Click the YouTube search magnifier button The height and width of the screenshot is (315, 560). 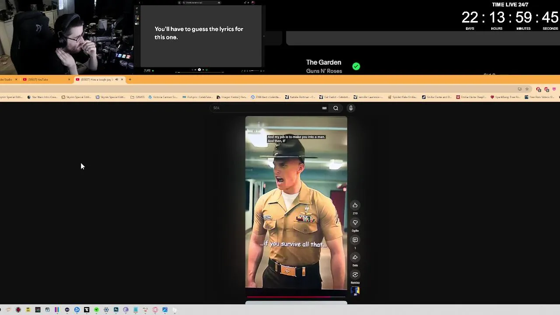point(336,108)
